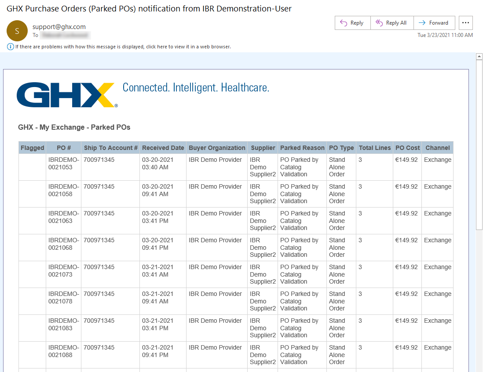Click received date 03-21-2021 03:41 PM
Image resolution: width=483 pixels, height=372 pixels.
click(x=158, y=324)
